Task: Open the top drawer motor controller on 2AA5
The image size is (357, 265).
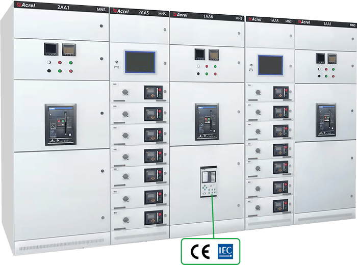Action: (152, 92)
